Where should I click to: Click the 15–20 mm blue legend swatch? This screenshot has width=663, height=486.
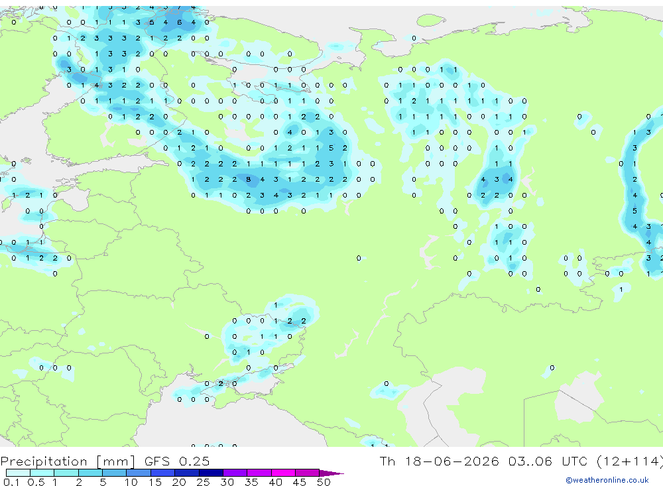coord(163,473)
